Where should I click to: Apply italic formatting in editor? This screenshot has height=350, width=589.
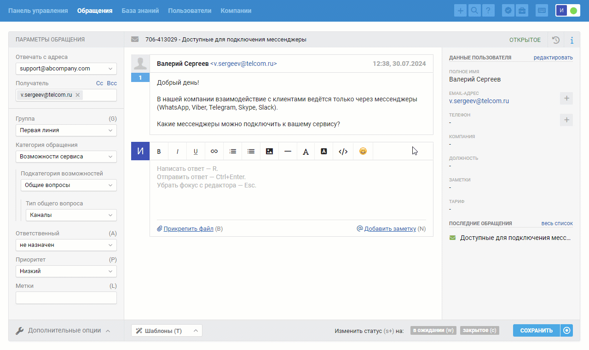[x=178, y=151]
